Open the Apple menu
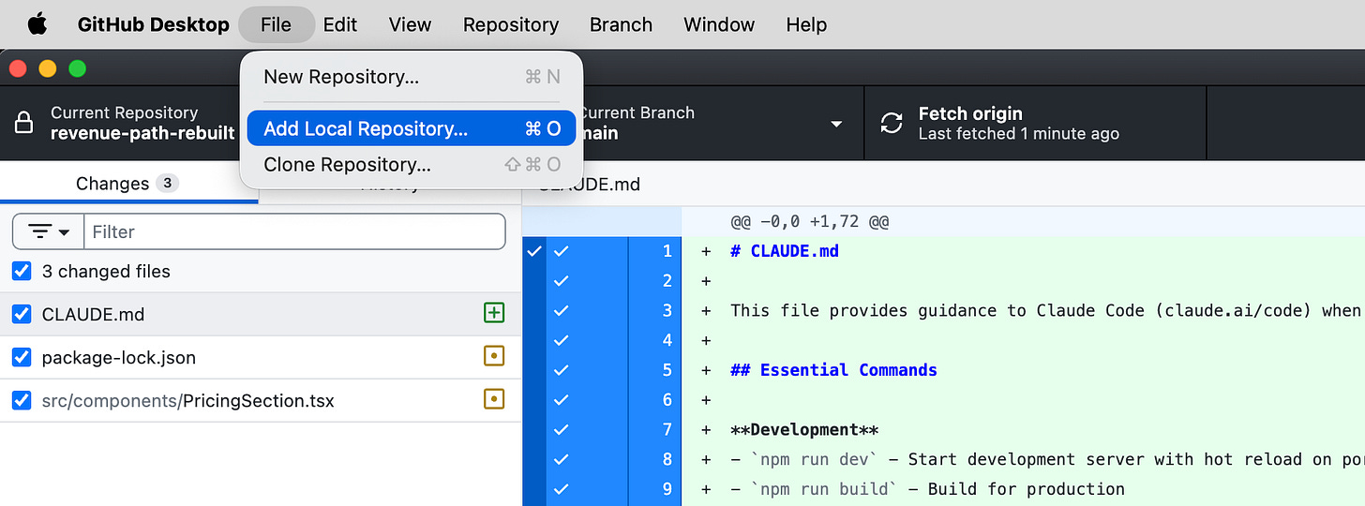Image resolution: width=1365 pixels, height=506 pixels. (37, 24)
